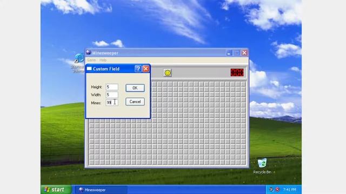
Task: Click the Height label text
Action: point(97,87)
